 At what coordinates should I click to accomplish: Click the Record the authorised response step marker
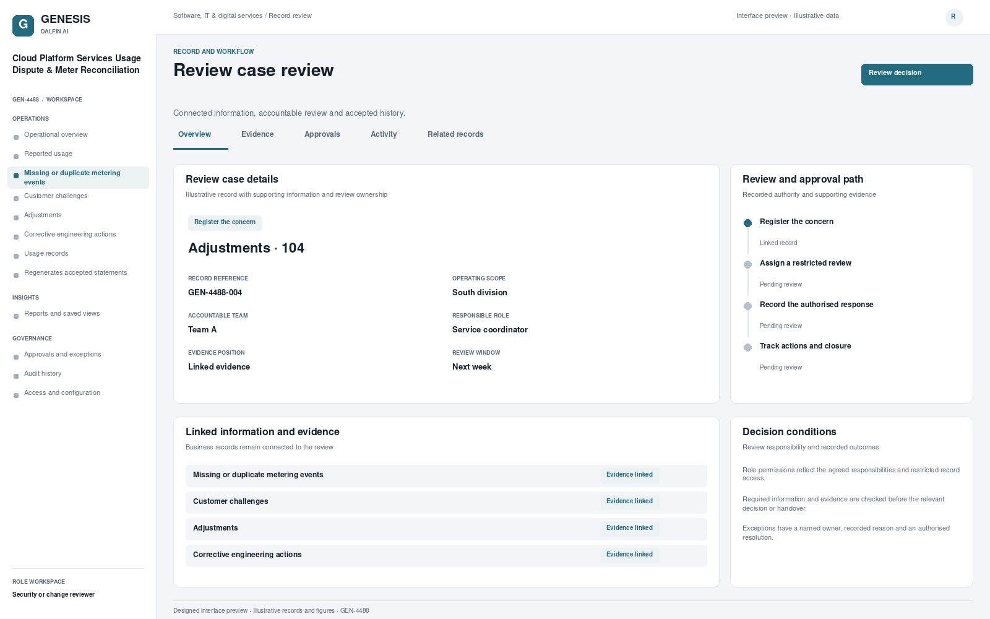click(x=747, y=306)
